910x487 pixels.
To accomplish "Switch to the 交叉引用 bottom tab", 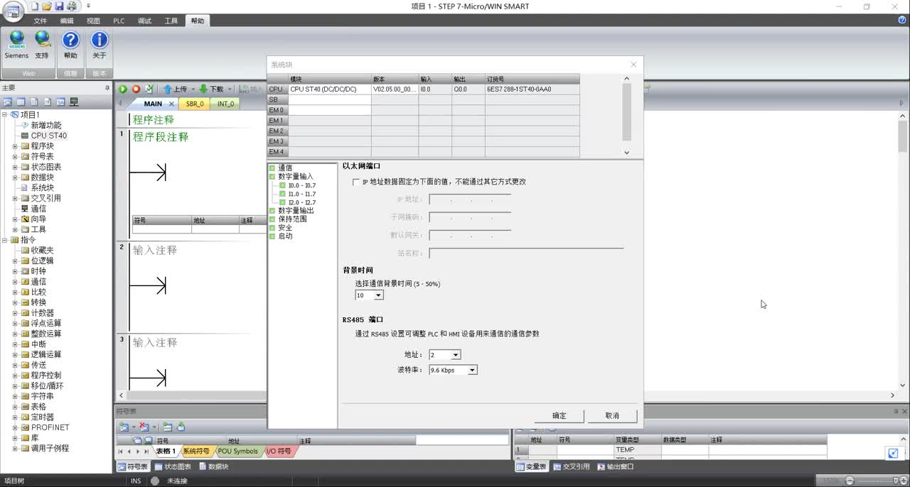I will [571, 467].
